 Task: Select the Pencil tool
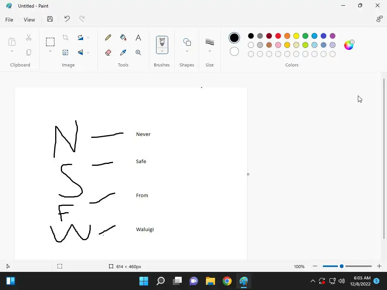tap(108, 37)
